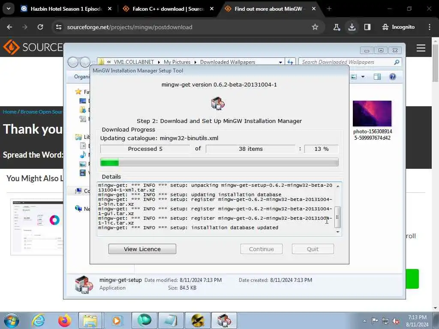
Task: Toggle the Explorer preview pane
Action: pos(377,77)
